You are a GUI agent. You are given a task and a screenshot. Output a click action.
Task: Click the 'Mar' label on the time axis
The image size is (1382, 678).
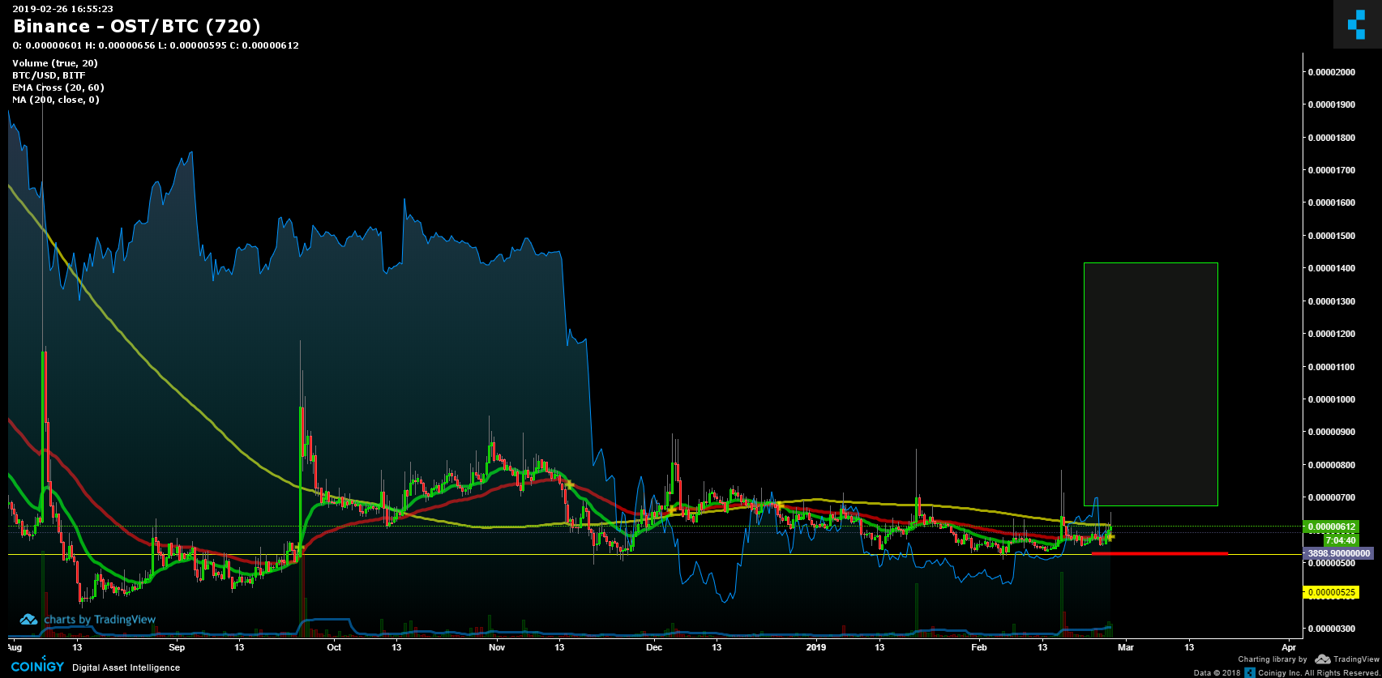[1125, 648]
